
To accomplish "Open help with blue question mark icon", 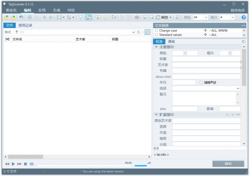I will click(x=243, y=17).
